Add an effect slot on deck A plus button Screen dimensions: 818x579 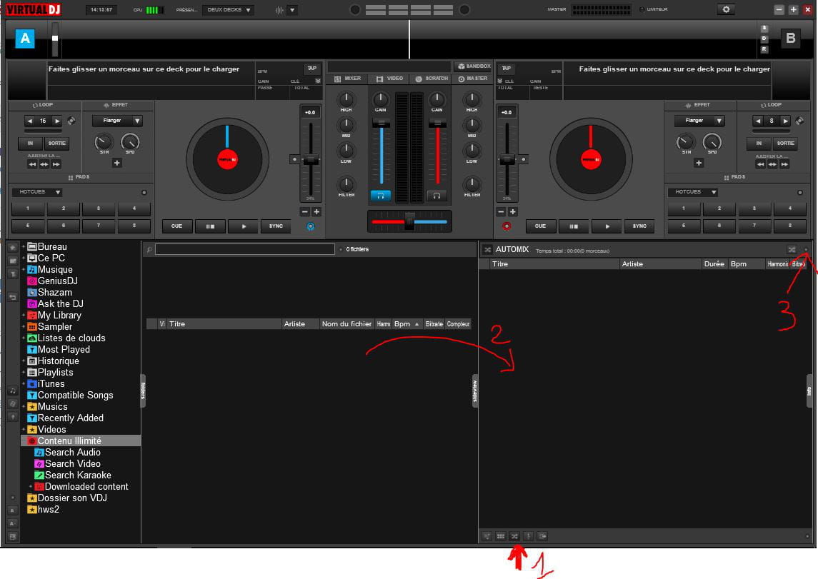point(117,163)
